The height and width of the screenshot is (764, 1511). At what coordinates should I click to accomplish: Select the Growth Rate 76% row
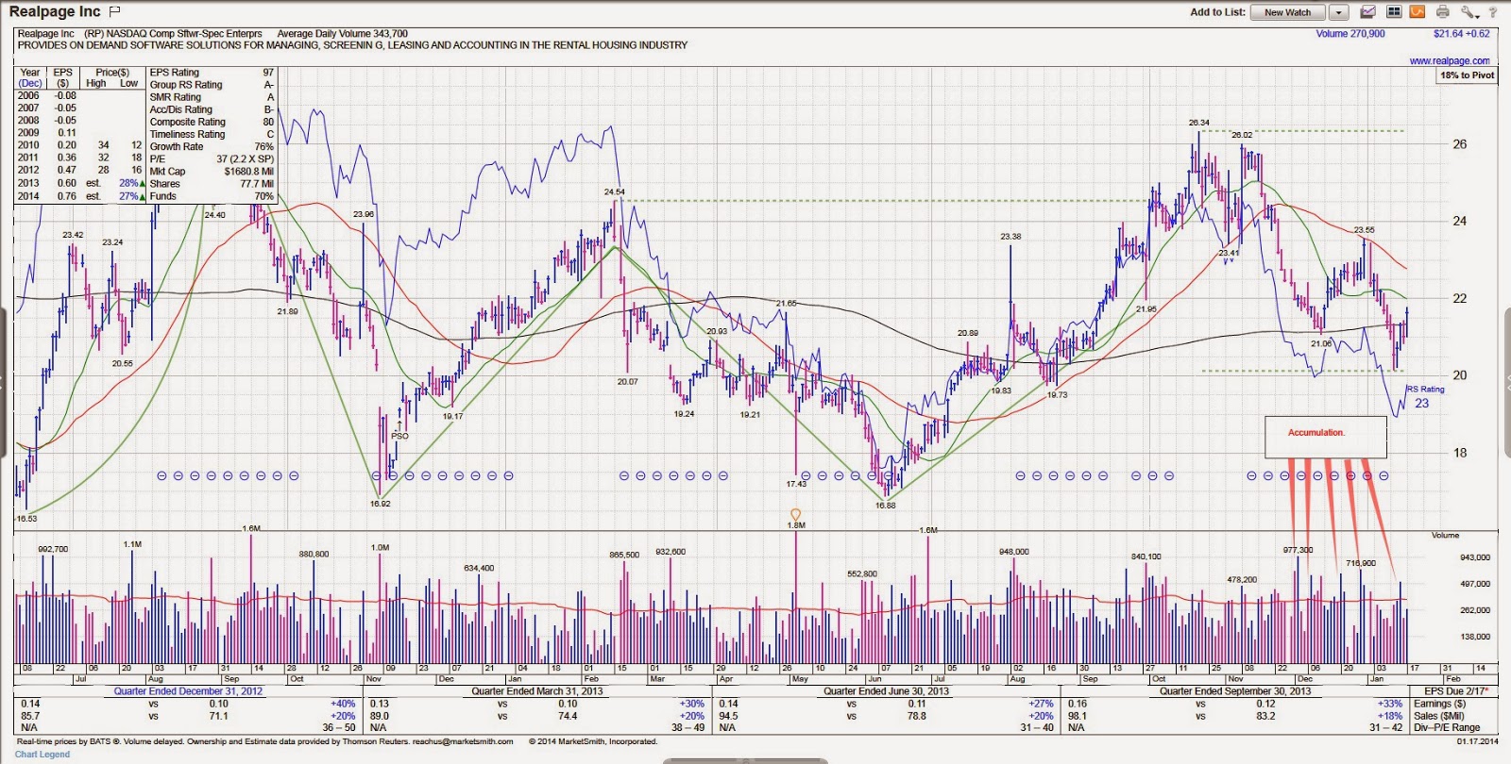(212, 146)
